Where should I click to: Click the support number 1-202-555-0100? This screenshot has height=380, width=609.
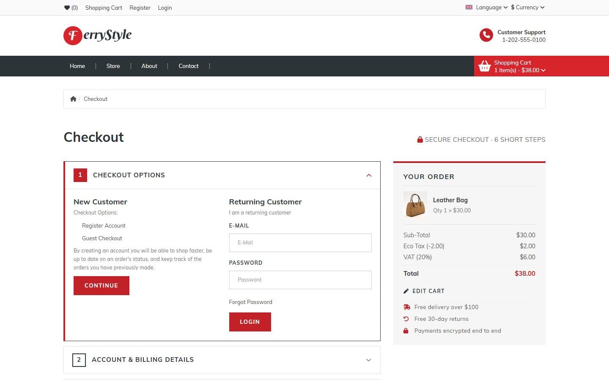(524, 40)
